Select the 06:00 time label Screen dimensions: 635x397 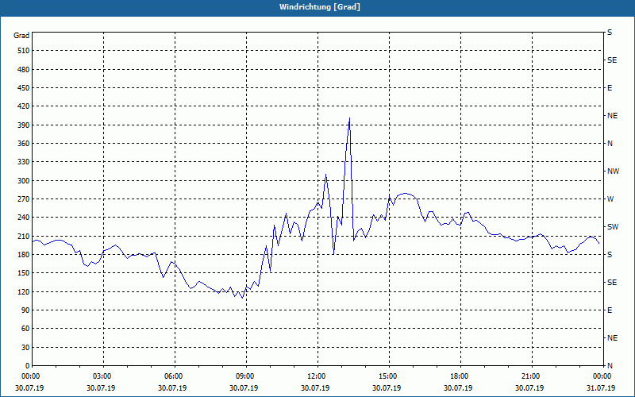point(173,376)
